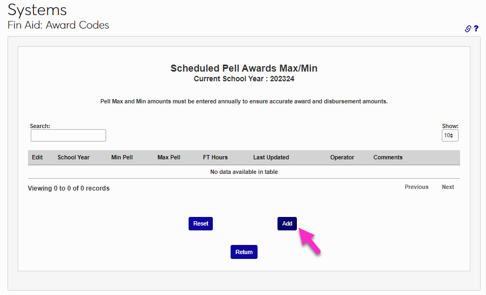Sort table by School Year column
Screen dimensions: 486x295
(x=73, y=157)
